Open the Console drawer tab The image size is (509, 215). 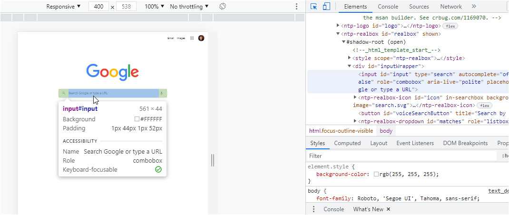(334, 209)
